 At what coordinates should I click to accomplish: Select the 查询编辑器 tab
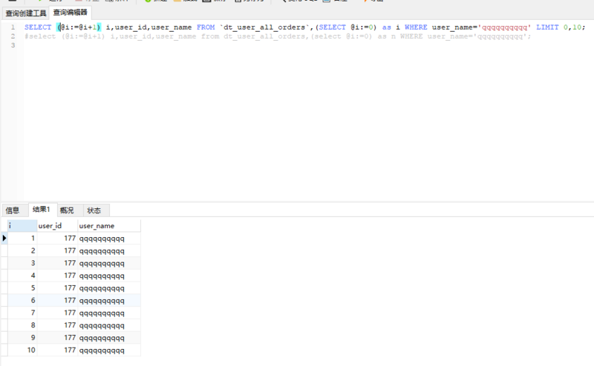click(x=70, y=13)
